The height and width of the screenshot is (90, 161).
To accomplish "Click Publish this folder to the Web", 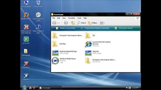I will point(95,28).
